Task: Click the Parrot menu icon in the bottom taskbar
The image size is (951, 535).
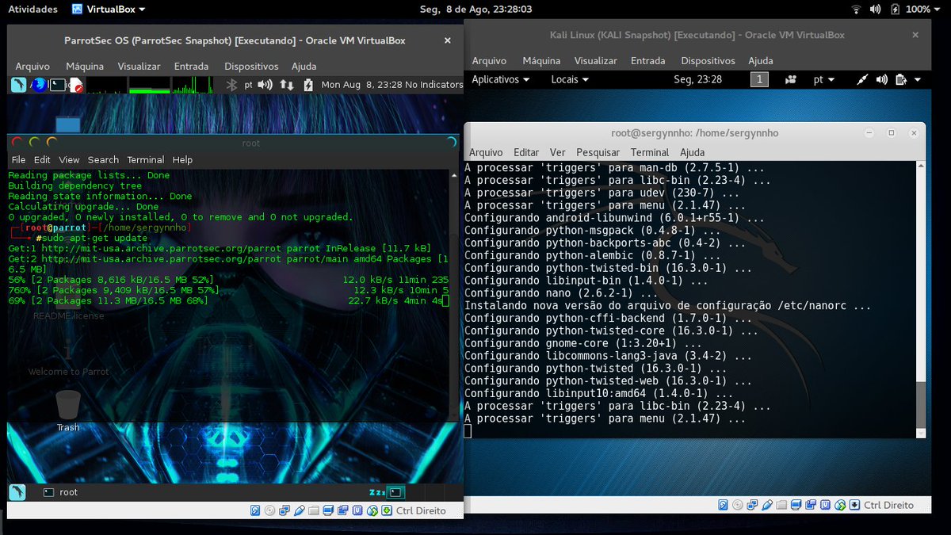Action: coord(17,492)
